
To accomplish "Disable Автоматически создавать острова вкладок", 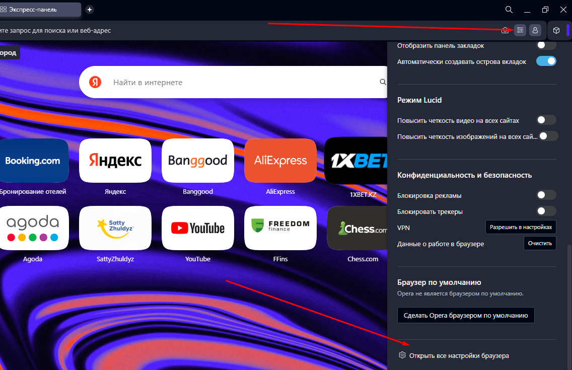I will pyautogui.click(x=546, y=61).
